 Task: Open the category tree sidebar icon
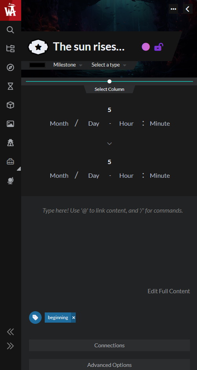click(x=11, y=49)
